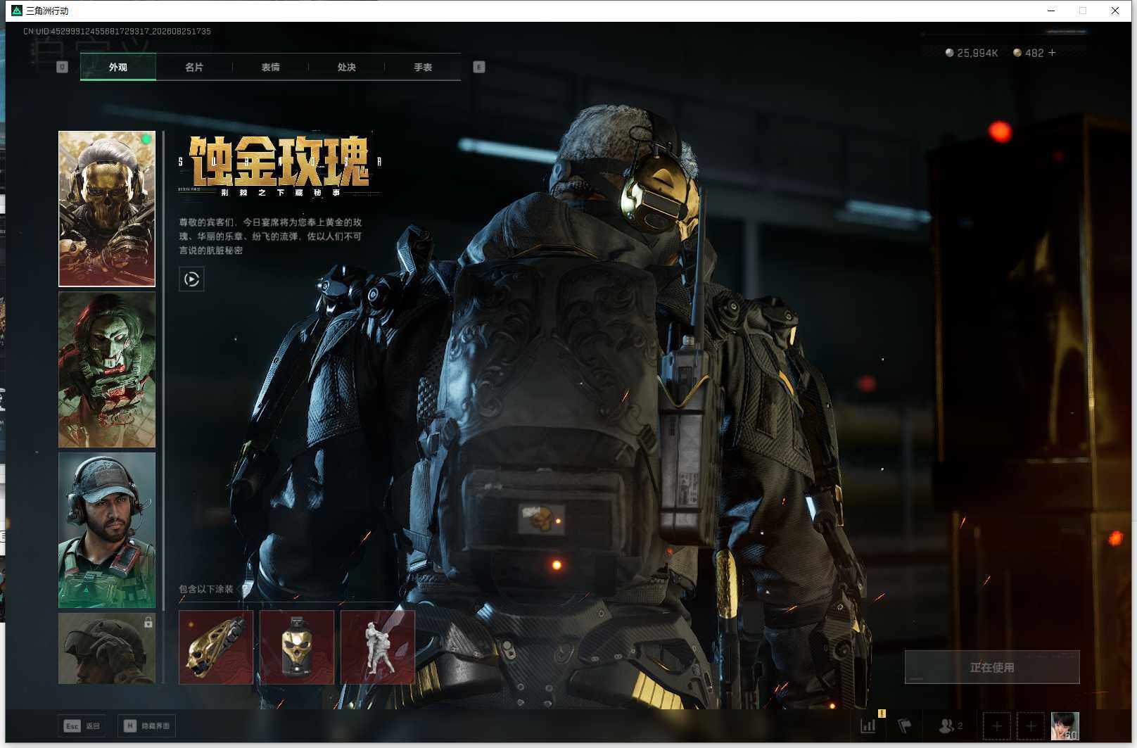This screenshot has height=748, width=1137.
Task: View the gold skull knuckle item
Action: tap(216, 647)
